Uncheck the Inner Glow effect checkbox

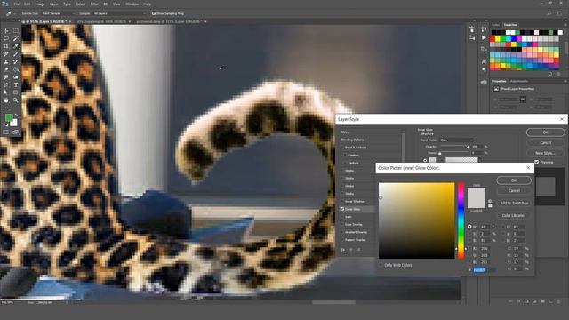tap(342, 209)
